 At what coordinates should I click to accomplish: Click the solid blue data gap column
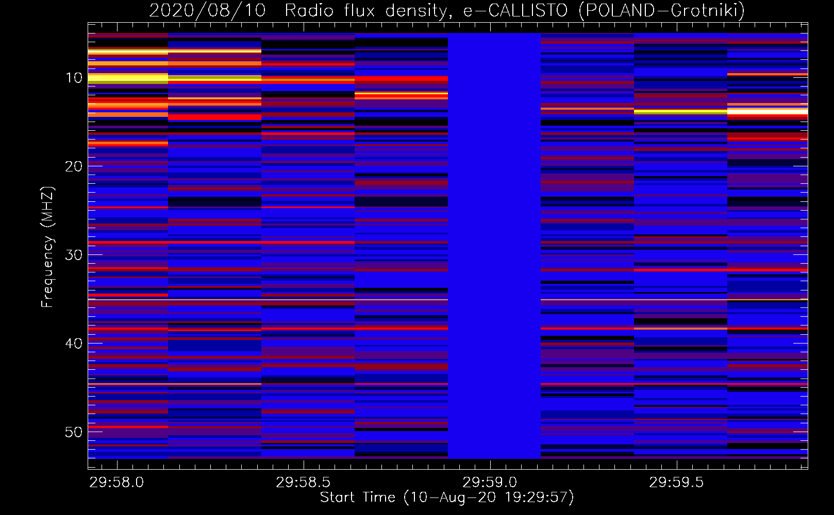[x=494, y=246]
